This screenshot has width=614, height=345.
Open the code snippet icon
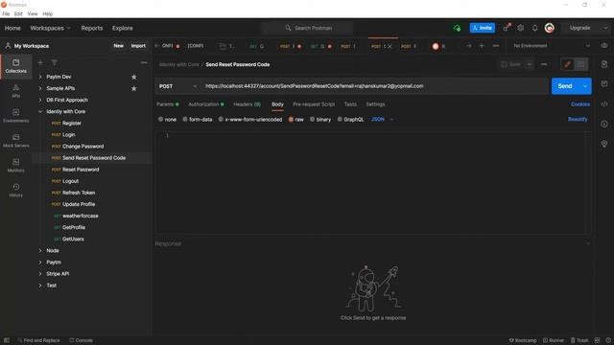pyautogui.click(x=604, y=104)
